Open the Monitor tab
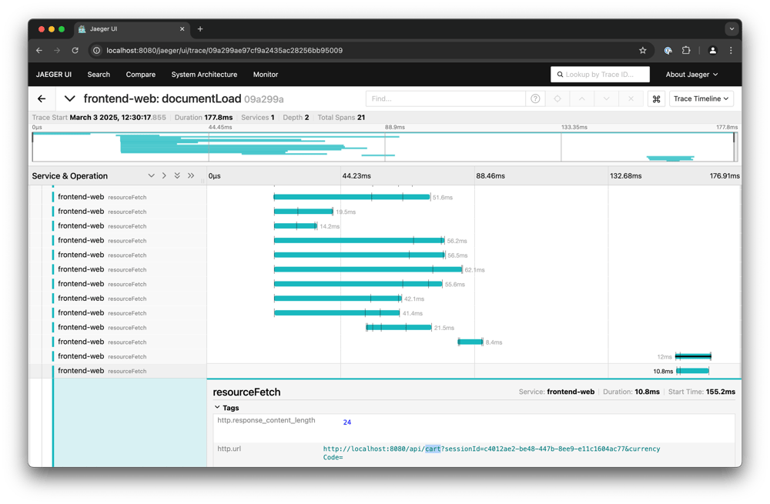 [266, 75]
